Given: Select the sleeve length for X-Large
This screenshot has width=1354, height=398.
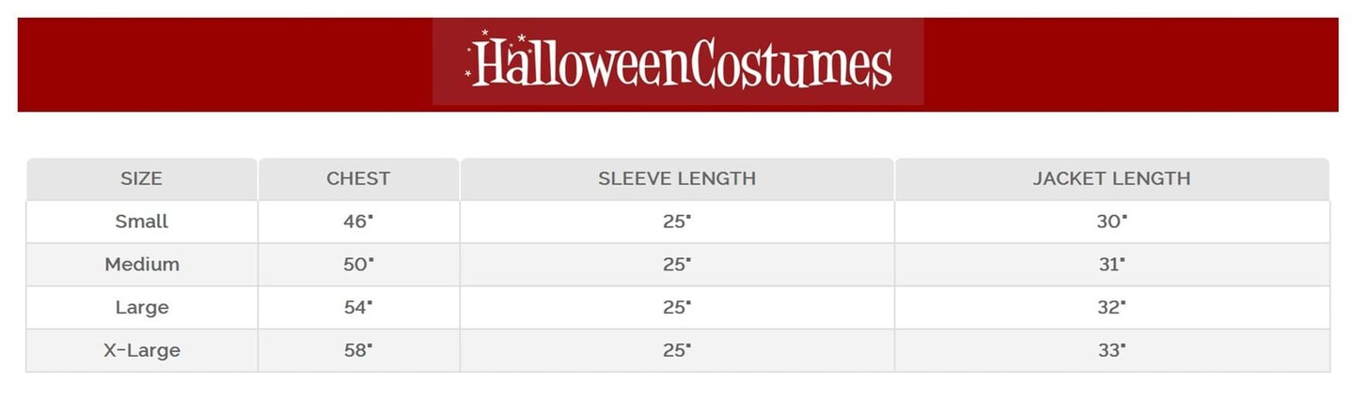Looking at the screenshot, I should point(677,351).
